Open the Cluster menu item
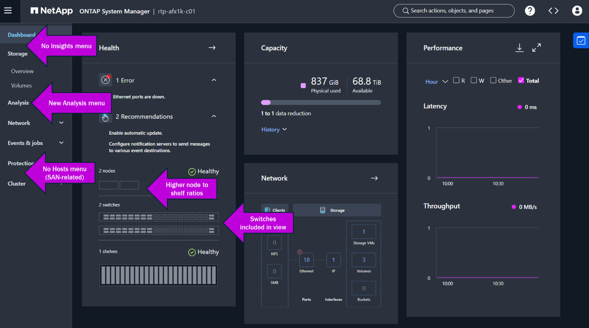Viewport: 589px width, 328px height. (16, 183)
